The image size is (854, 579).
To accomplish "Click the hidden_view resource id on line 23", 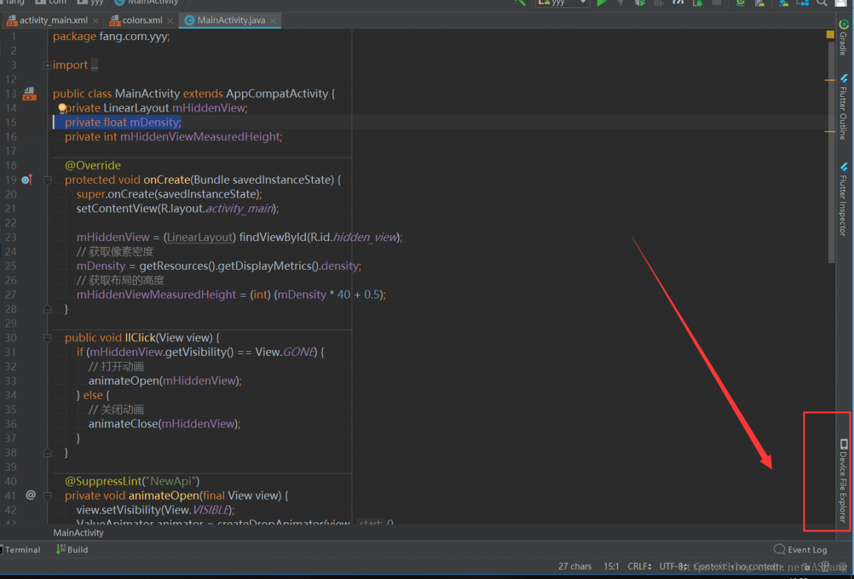I will coord(365,237).
